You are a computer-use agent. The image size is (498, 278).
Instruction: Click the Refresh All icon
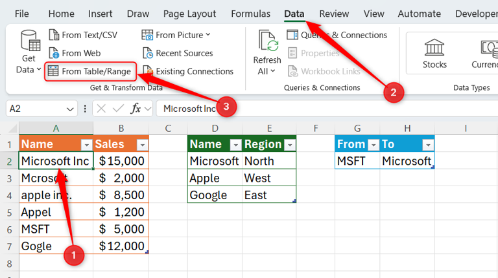click(x=268, y=41)
